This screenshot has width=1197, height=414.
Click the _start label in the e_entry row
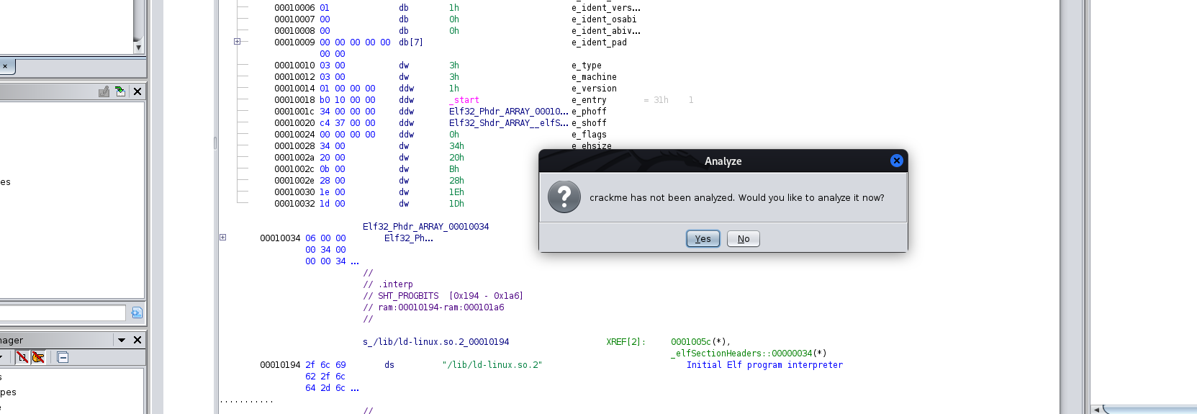pyautogui.click(x=465, y=100)
